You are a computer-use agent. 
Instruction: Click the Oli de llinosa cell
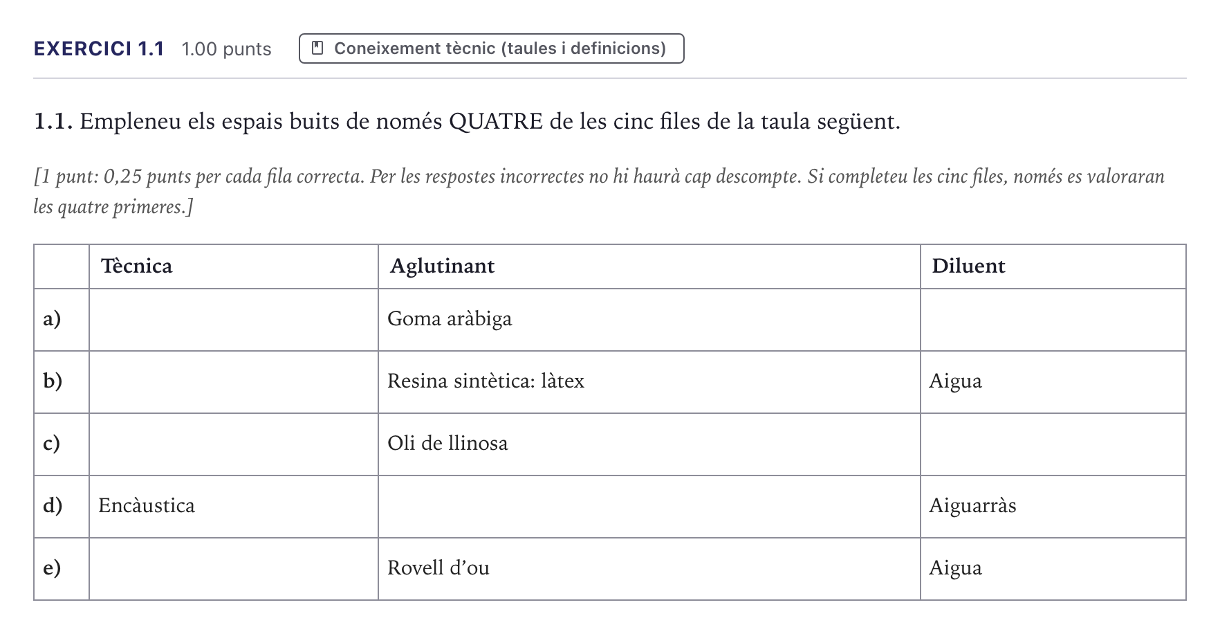[x=649, y=444]
